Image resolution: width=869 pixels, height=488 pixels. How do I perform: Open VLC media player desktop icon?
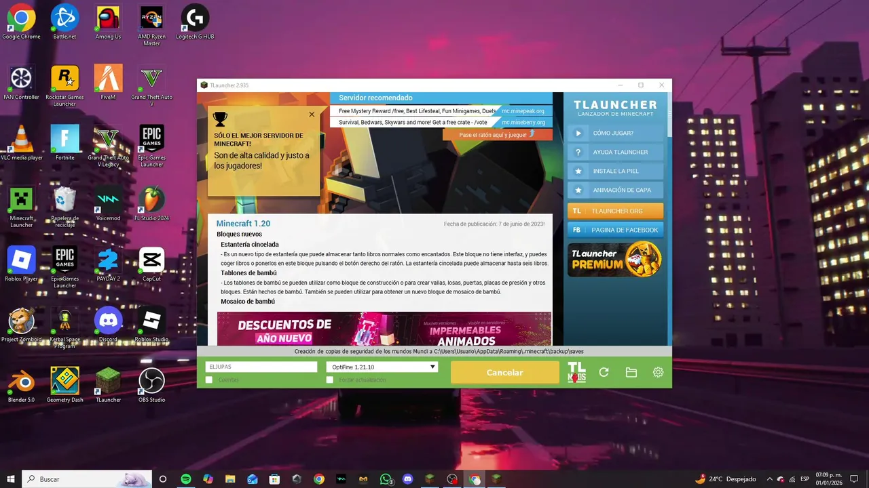click(21, 142)
